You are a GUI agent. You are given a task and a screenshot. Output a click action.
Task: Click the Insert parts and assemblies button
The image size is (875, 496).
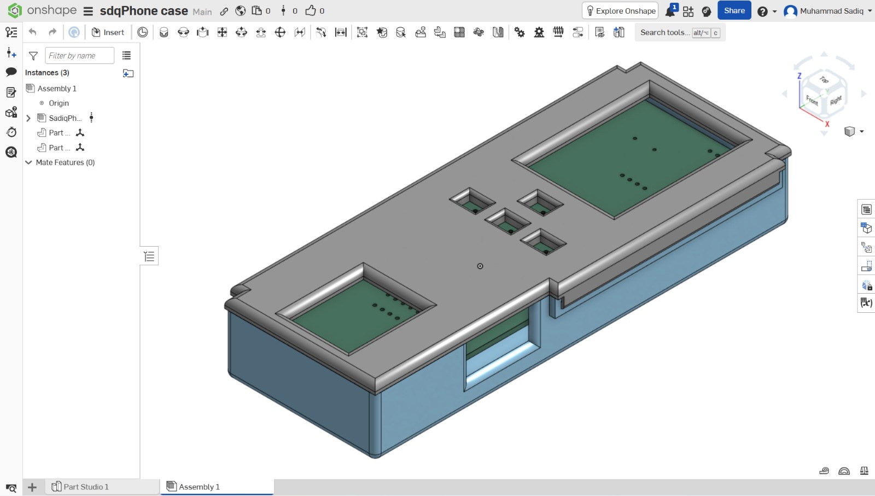point(108,32)
